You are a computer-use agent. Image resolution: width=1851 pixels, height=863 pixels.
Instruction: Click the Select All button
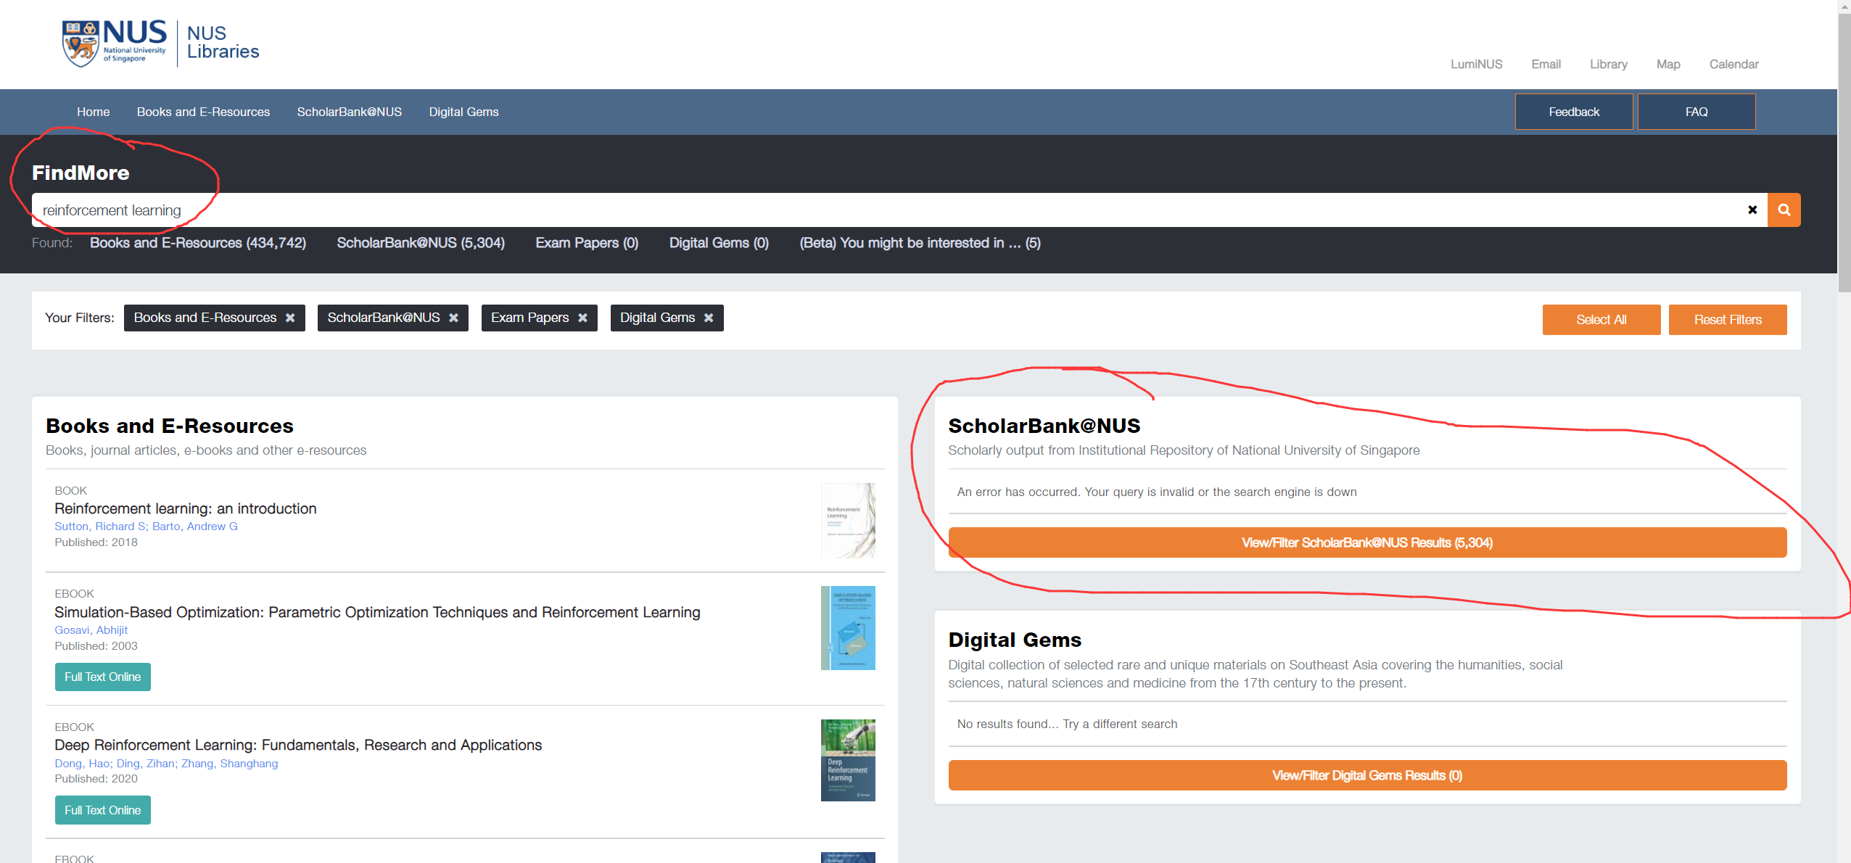coord(1601,320)
